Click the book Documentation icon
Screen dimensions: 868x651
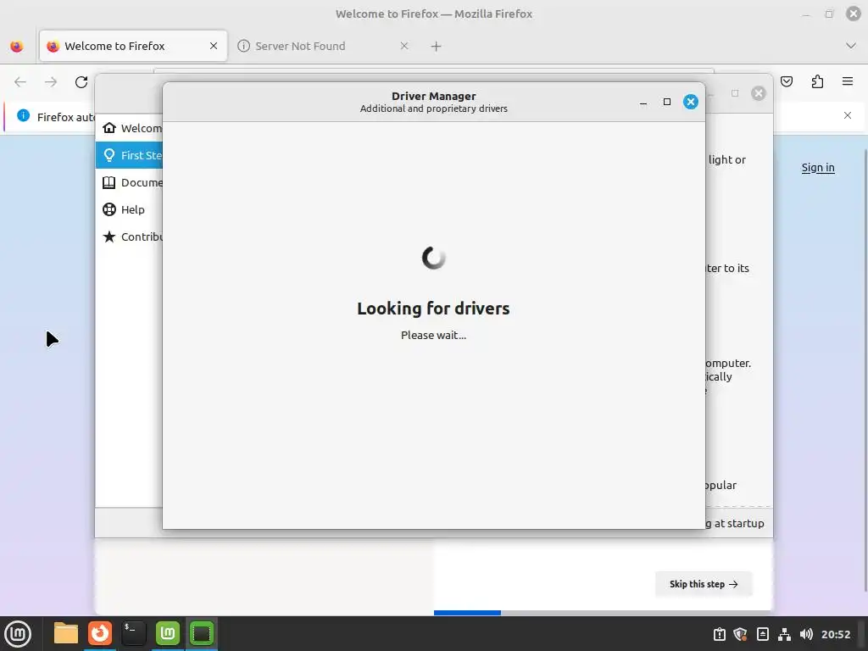[109, 182]
